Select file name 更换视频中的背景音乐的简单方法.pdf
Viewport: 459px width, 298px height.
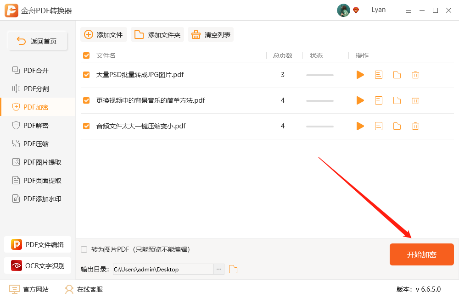pyautogui.click(x=151, y=100)
